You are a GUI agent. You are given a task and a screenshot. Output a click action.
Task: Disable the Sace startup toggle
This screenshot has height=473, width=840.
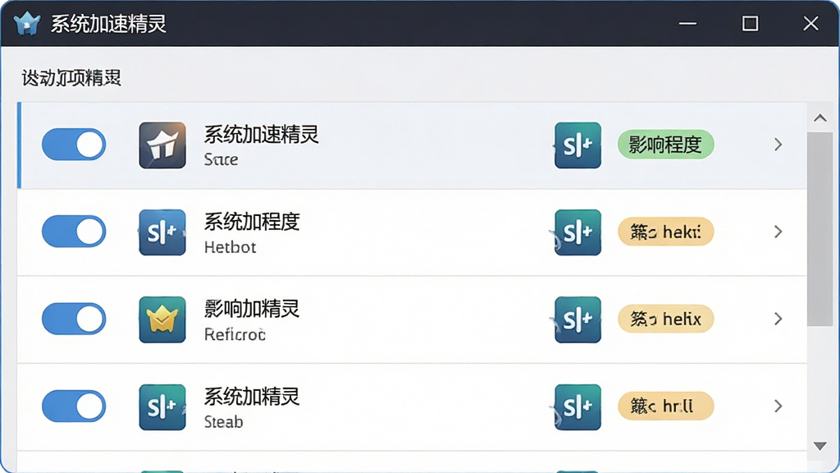coord(74,145)
